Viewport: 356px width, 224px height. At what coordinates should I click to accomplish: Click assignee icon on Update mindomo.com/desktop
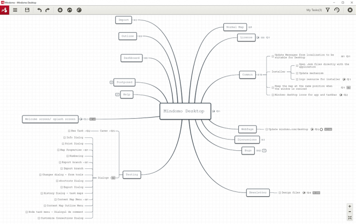pyautogui.click(x=312, y=129)
